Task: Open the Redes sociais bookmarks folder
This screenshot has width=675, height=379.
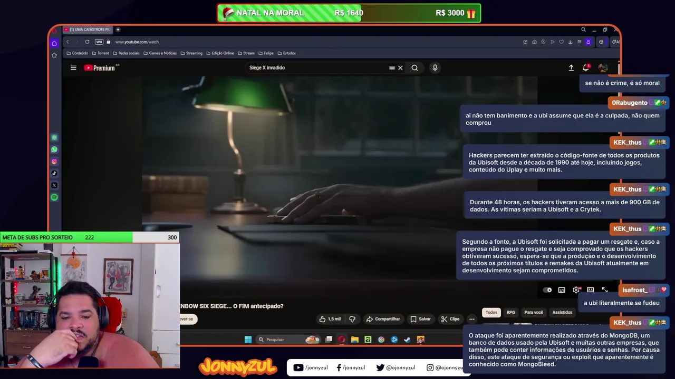Action: coord(126,53)
